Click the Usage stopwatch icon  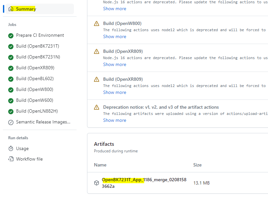[11, 148]
